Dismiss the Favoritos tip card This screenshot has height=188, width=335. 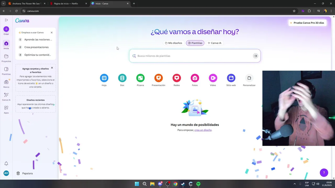(52, 68)
